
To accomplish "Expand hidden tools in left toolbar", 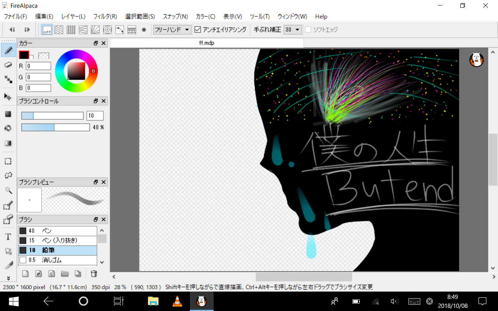I will point(8,278).
